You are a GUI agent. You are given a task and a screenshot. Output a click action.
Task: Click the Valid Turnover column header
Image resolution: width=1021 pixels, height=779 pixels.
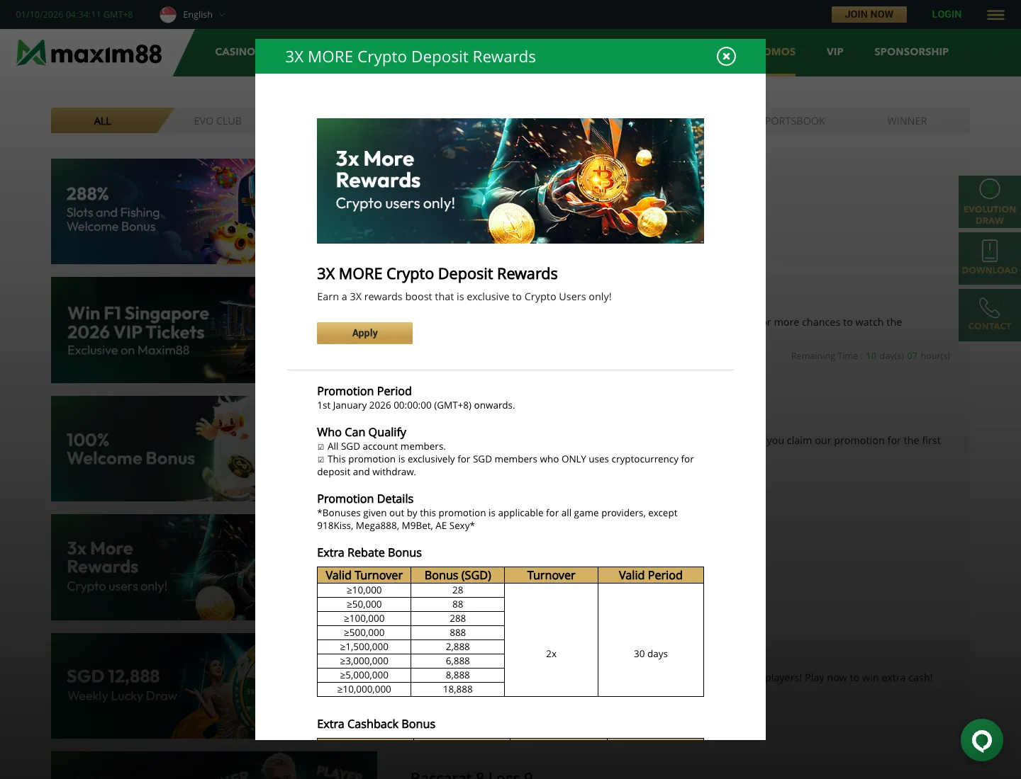[x=364, y=575]
